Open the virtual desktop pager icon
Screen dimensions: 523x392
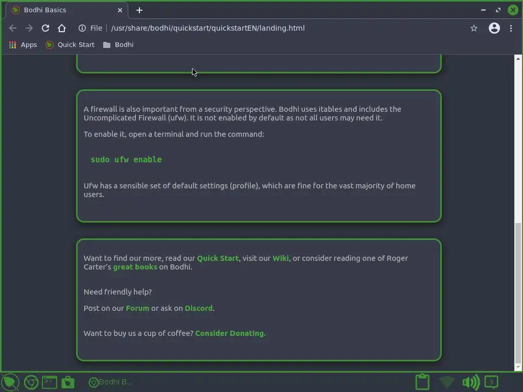(x=491, y=382)
